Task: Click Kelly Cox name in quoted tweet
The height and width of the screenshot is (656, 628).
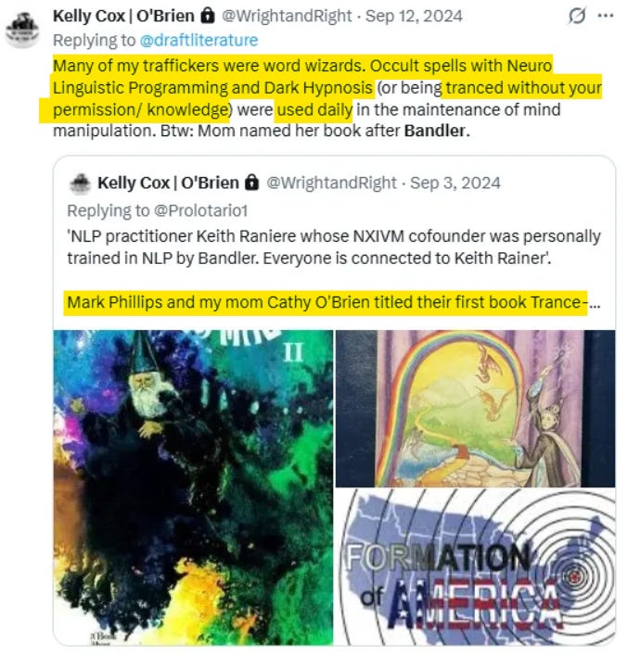Action: pyautogui.click(x=168, y=183)
